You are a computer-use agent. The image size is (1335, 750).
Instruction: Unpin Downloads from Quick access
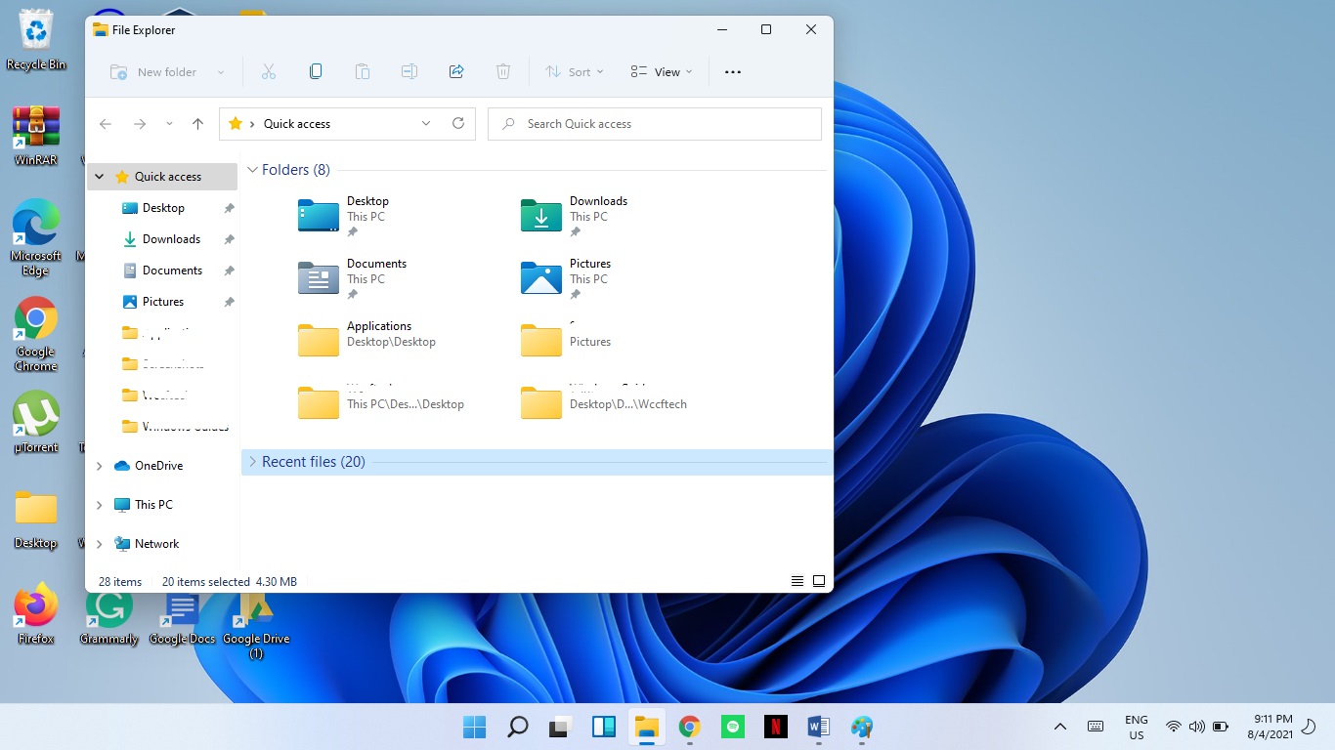pyautogui.click(x=229, y=239)
